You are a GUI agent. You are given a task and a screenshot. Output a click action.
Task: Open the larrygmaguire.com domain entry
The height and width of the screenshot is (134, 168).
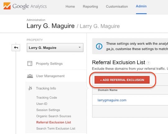[112, 100]
